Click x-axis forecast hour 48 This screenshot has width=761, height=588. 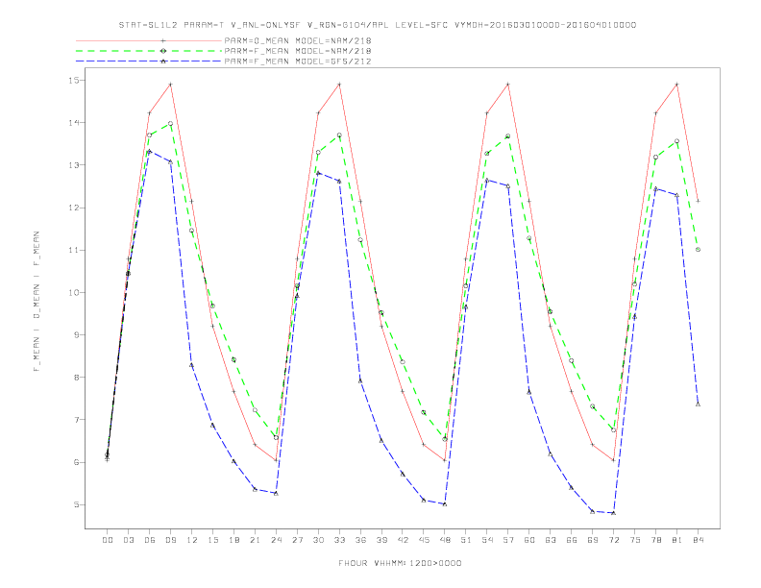click(445, 540)
